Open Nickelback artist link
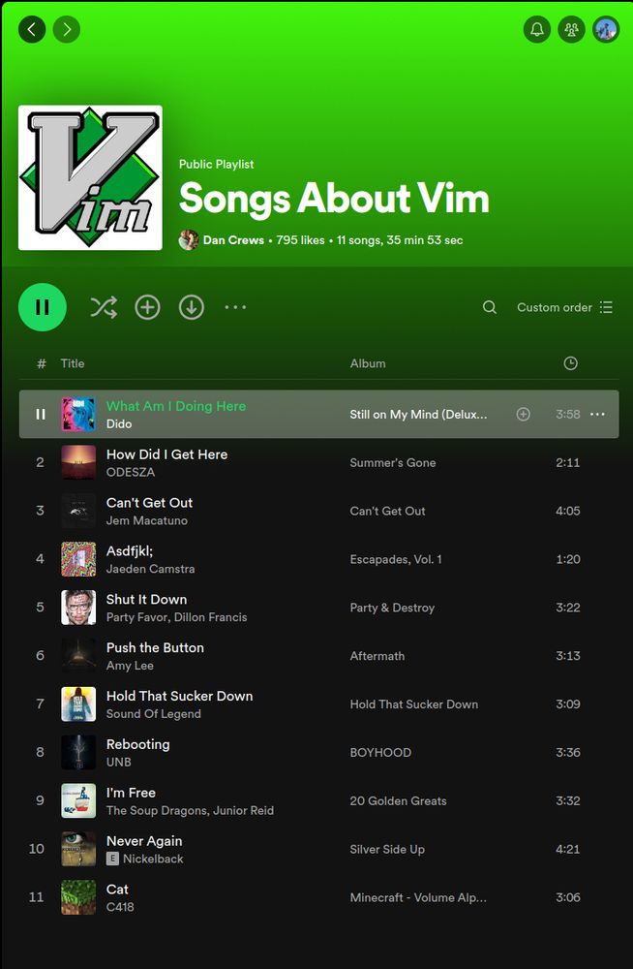The image size is (633, 969). (x=153, y=859)
